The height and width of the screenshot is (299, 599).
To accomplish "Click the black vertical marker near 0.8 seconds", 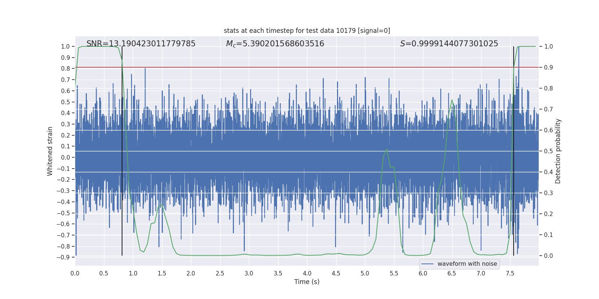I will click(x=122, y=149).
